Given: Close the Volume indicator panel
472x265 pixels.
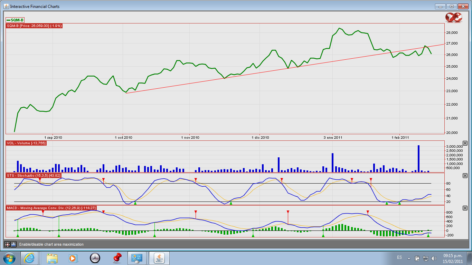Looking at the screenshot, I should 465,143.
